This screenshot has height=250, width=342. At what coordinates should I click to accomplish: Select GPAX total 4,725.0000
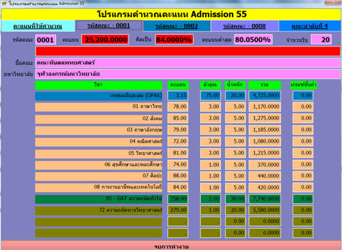pos(265,96)
